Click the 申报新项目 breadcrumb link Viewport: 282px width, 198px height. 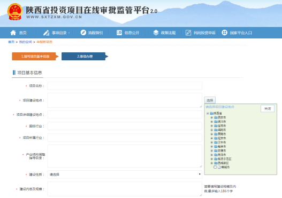tap(44, 42)
